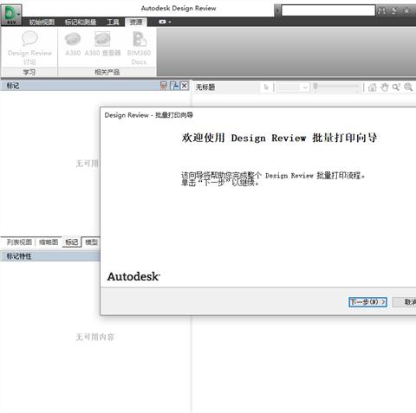Click the Zoom rectangle magnifier icon

(x=408, y=87)
